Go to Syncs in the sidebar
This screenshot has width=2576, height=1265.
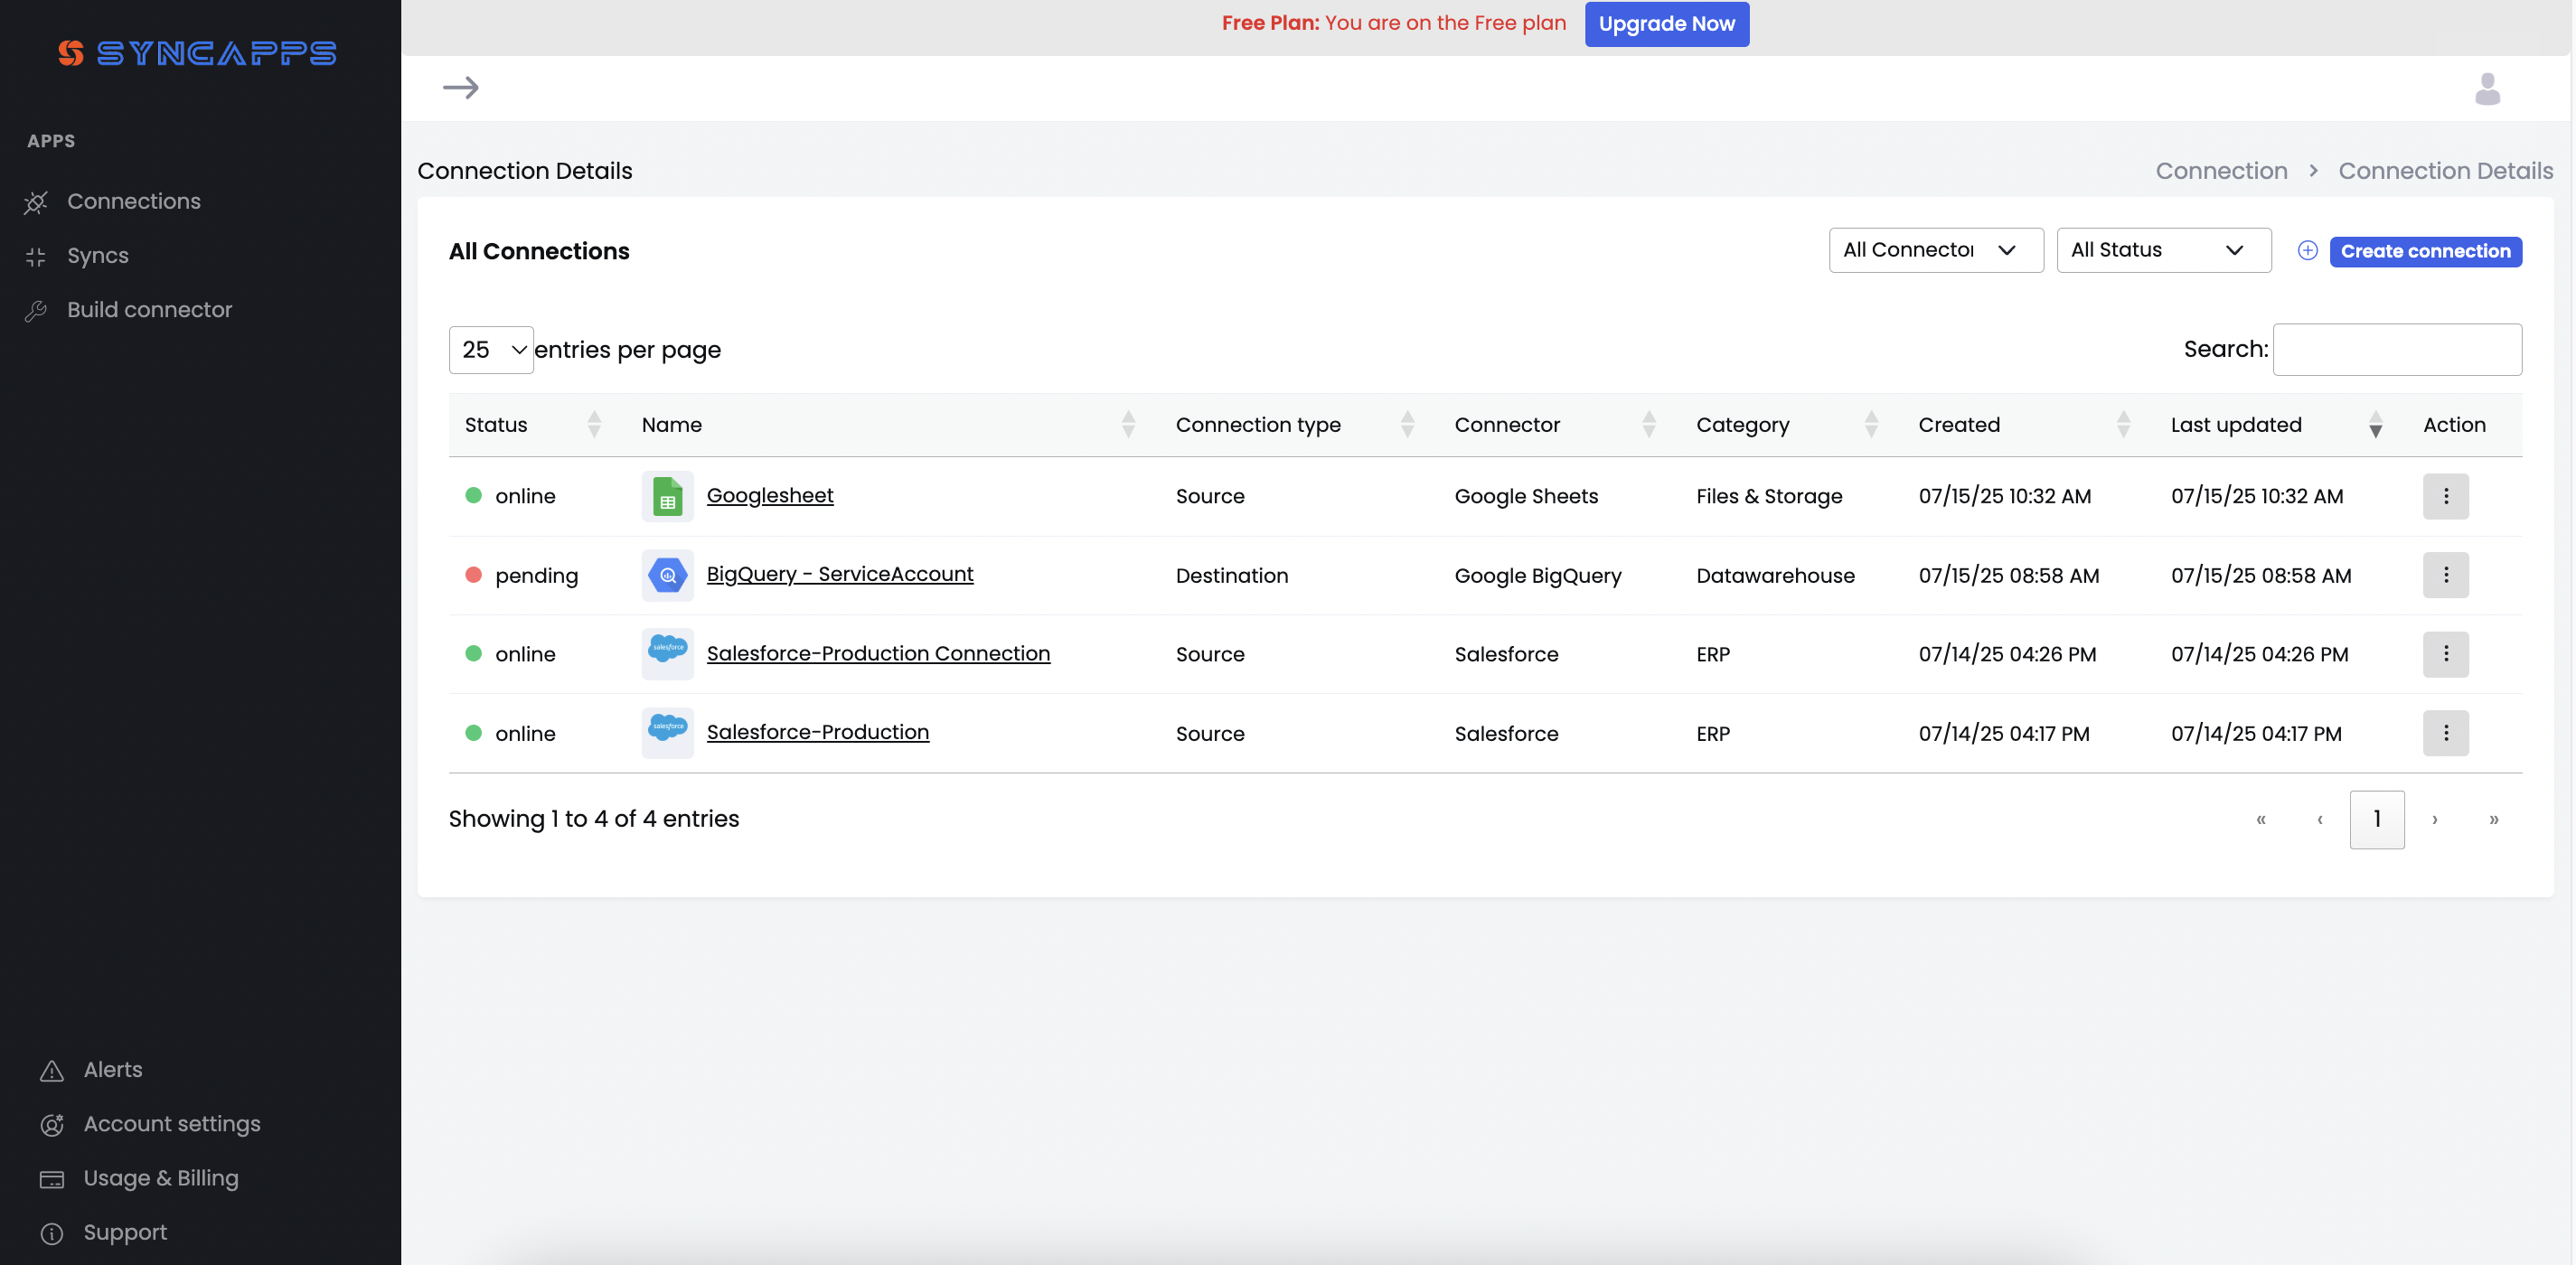[x=98, y=256]
